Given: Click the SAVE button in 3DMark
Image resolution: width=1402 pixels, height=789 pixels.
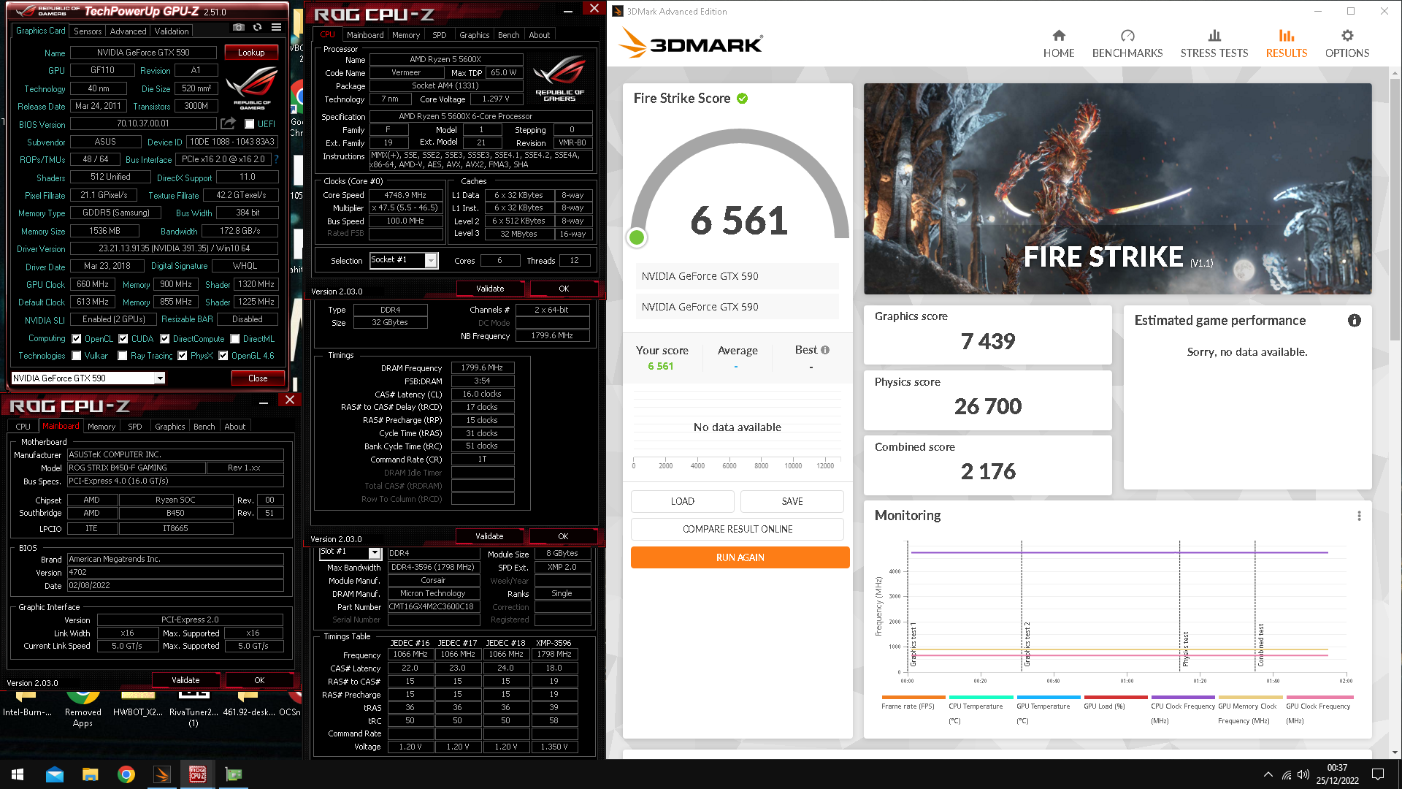Looking at the screenshot, I should 792,501.
